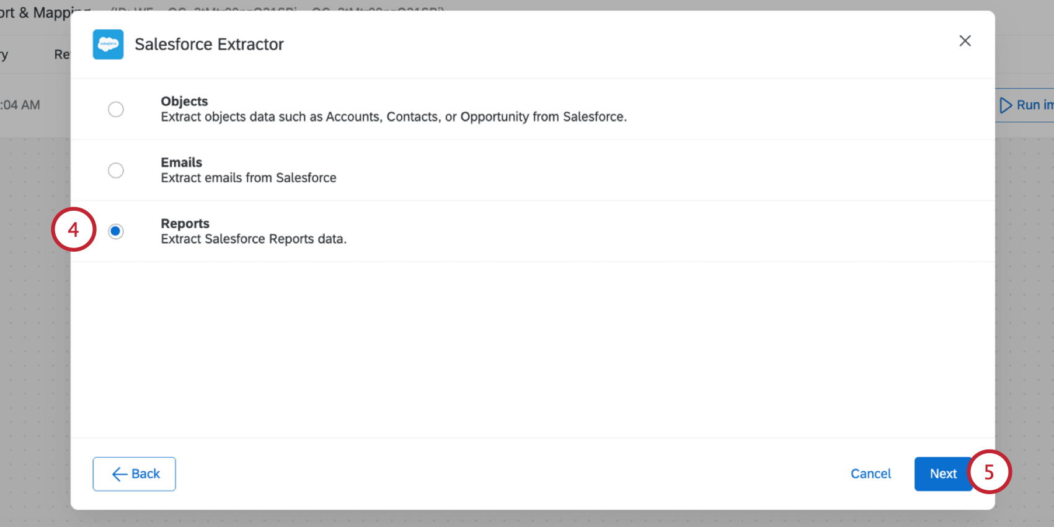Click the red circled number 4 annotation
The height and width of the screenshot is (527, 1054).
[x=73, y=229]
